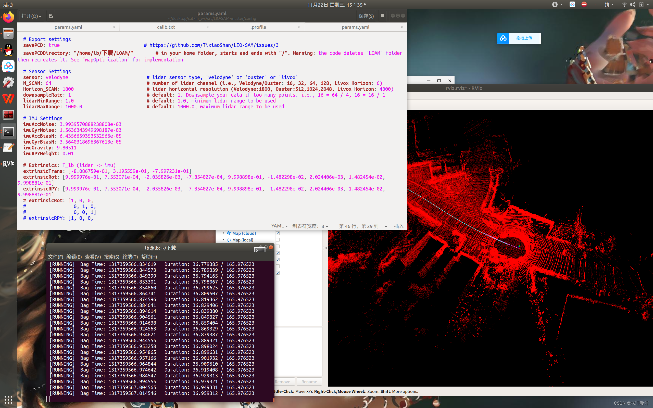The height and width of the screenshot is (408, 653).
Task: Open Firefox from the dock
Action: click(x=8, y=17)
